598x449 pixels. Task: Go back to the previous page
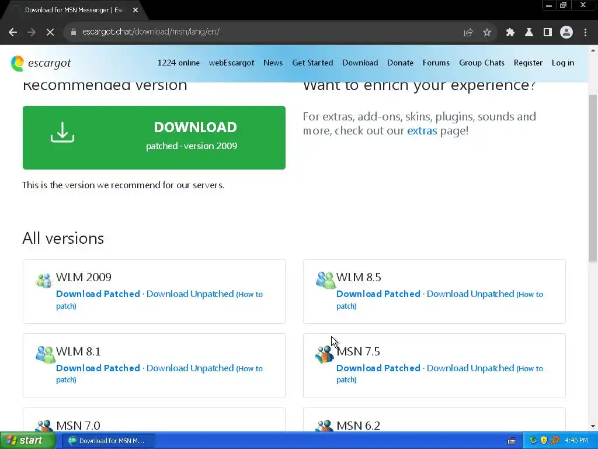(13, 32)
